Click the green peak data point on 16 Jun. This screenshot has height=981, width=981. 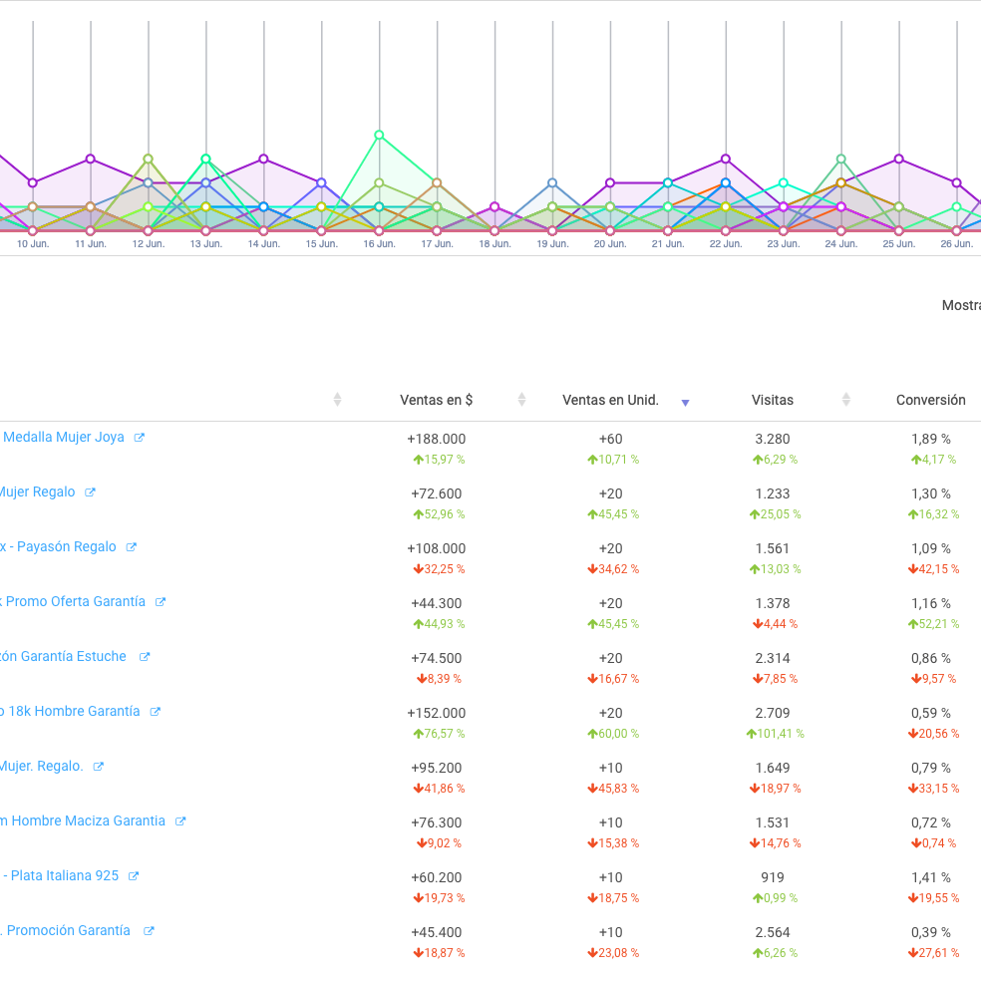coord(379,135)
